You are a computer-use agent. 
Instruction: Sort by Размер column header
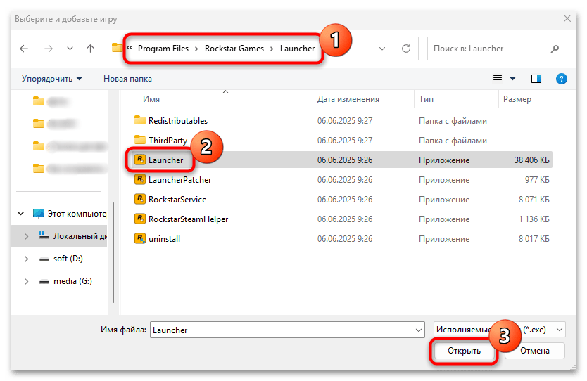(517, 99)
